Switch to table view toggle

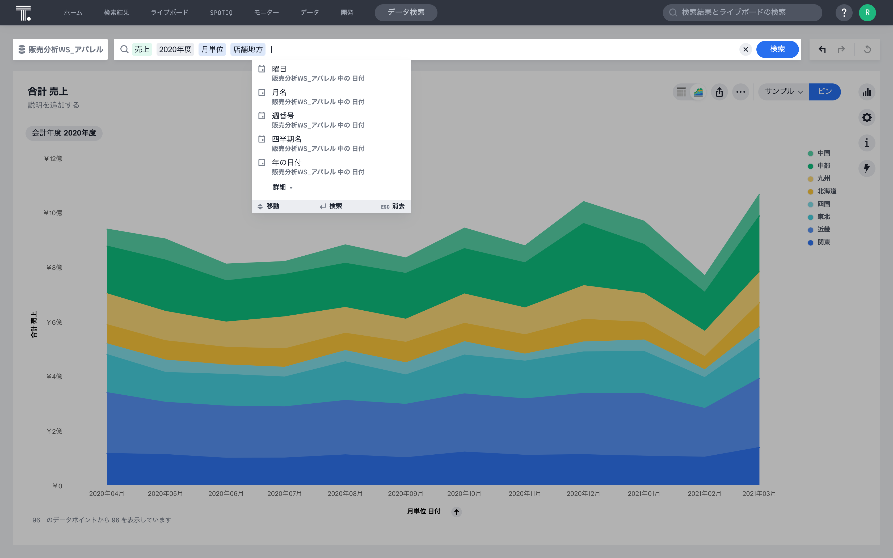pos(681,92)
